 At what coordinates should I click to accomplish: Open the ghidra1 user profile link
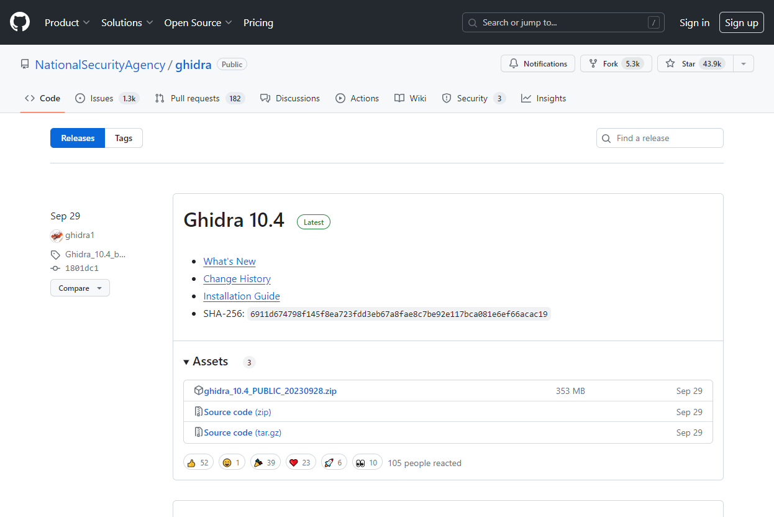point(80,236)
